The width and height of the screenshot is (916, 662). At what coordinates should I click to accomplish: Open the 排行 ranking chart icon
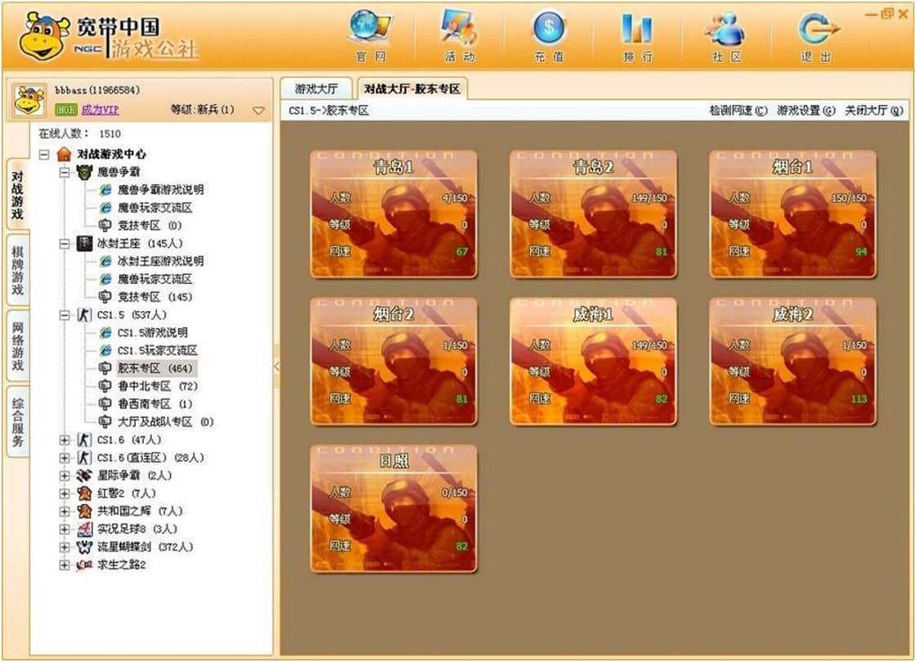[x=637, y=29]
